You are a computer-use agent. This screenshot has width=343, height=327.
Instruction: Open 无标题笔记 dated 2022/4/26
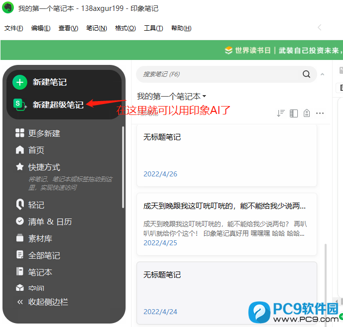pos(227,156)
